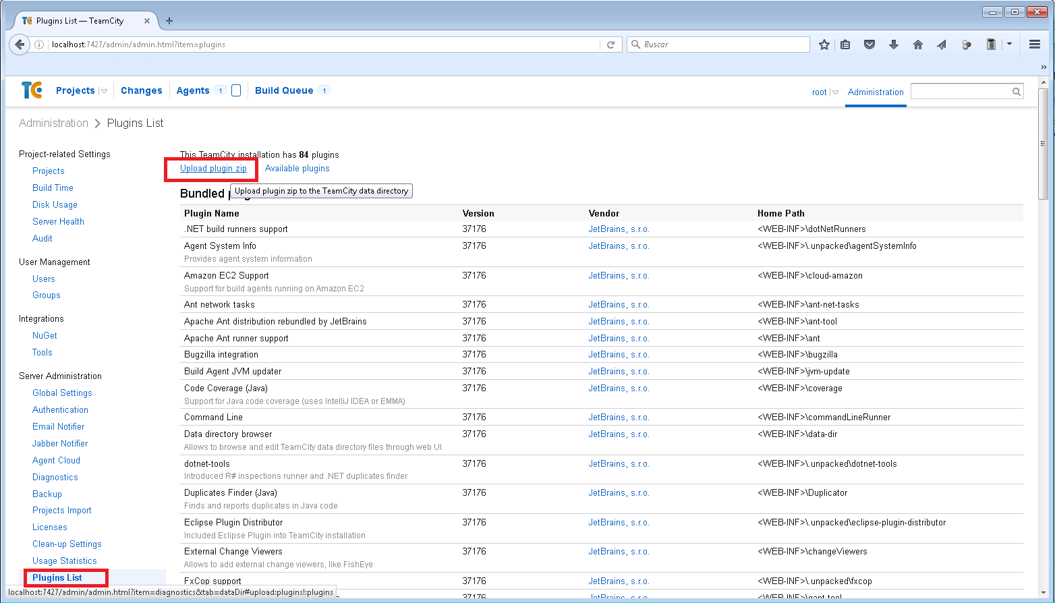Open the Administration tab
This screenshot has width=1055, height=603.
(876, 92)
